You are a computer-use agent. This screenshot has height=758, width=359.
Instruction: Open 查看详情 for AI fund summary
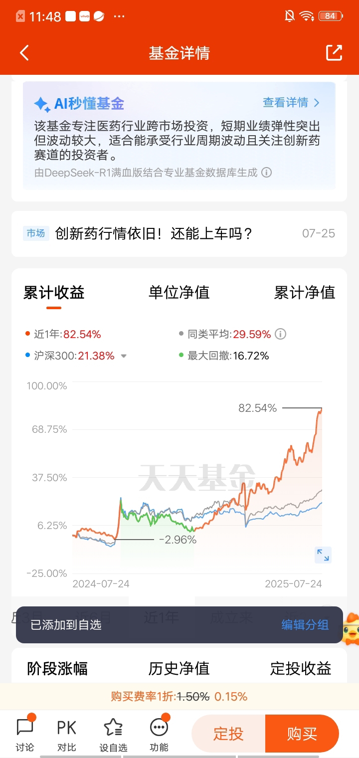(x=291, y=103)
